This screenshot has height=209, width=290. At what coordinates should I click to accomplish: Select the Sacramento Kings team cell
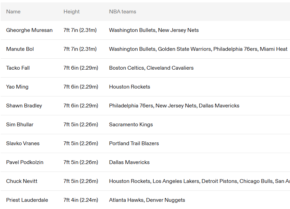coord(131,125)
